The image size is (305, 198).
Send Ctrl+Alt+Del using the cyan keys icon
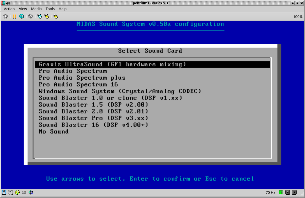click(40, 16)
